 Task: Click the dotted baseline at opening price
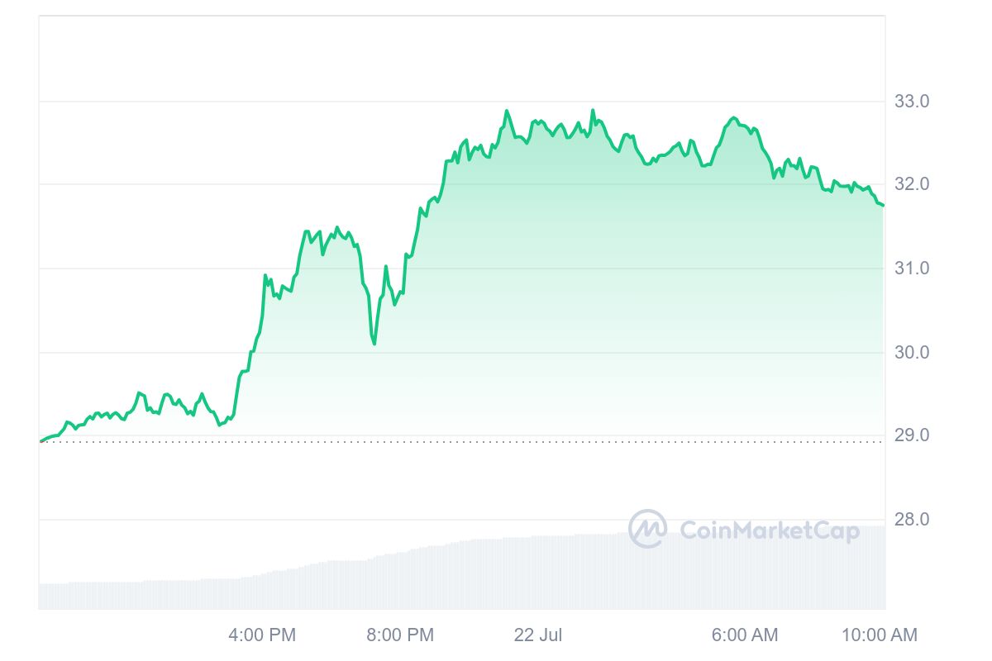(462, 441)
